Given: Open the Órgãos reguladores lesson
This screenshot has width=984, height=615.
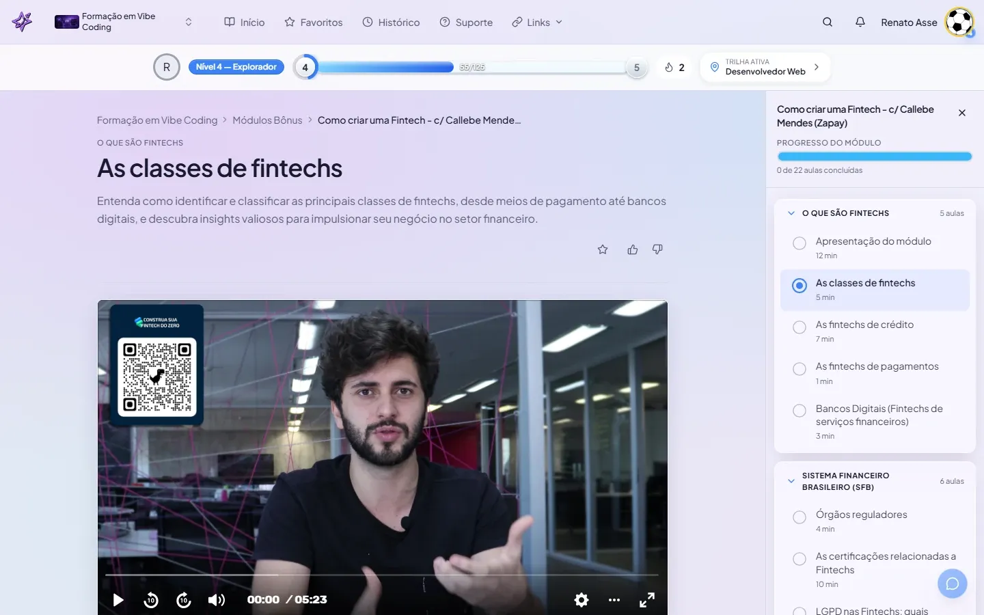Looking at the screenshot, I should (x=875, y=521).
